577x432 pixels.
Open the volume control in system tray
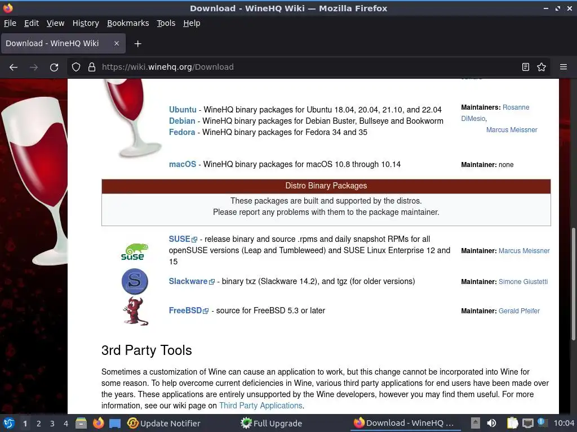pos(491,423)
